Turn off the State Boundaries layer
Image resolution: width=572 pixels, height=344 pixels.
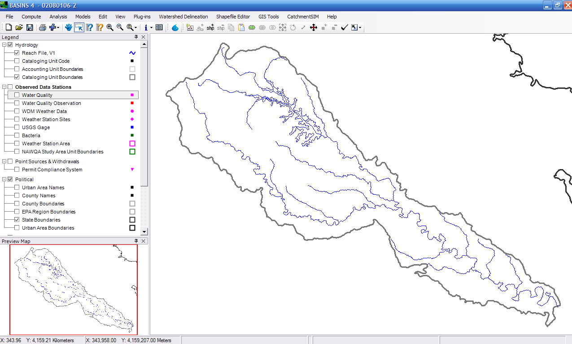[x=17, y=220]
